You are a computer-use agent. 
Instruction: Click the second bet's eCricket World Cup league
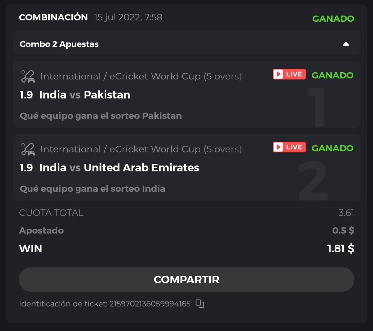[x=141, y=149]
